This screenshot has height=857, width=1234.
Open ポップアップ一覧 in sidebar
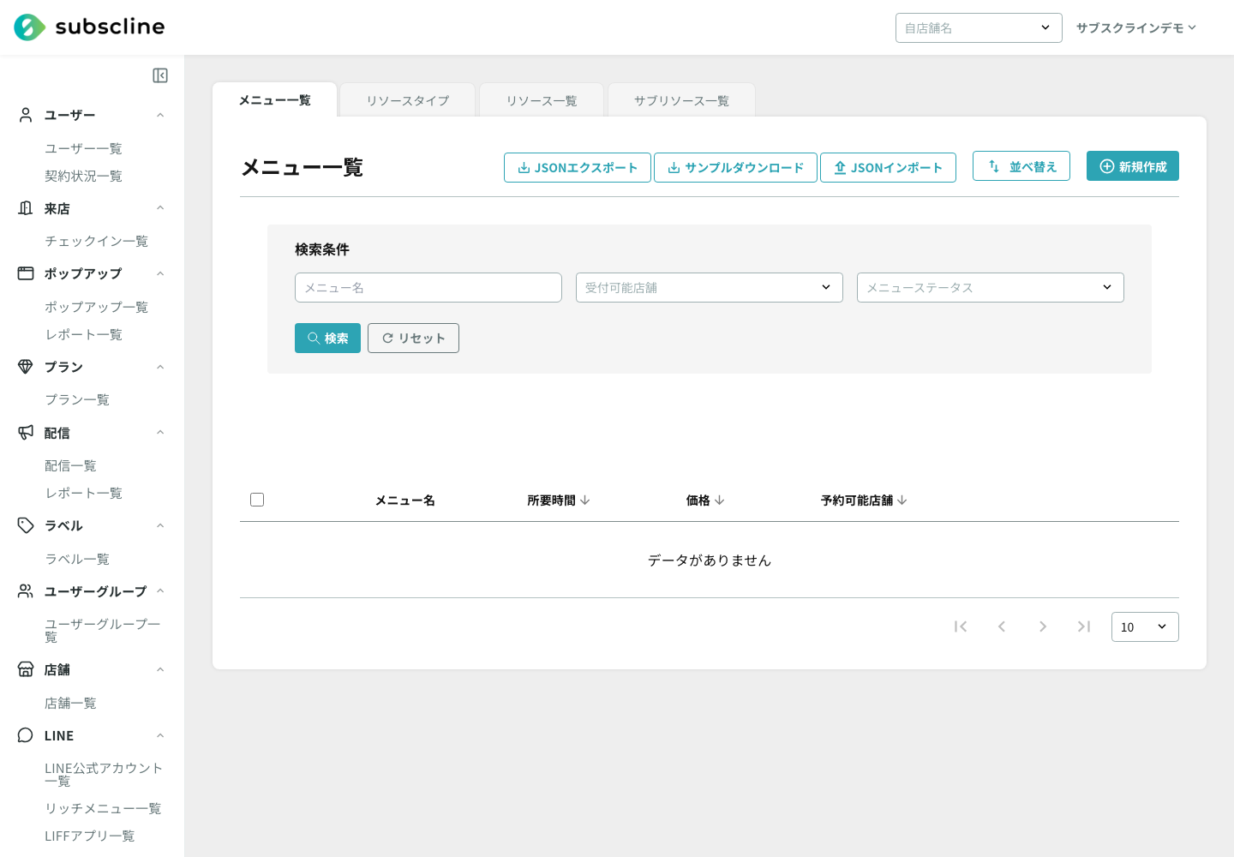96,307
